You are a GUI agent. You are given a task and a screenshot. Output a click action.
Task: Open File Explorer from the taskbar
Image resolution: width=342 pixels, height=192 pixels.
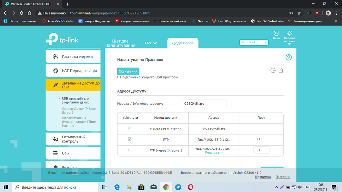[129, 187]
